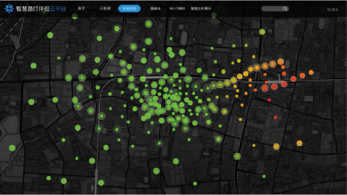347x195 pixels.
Task: Open the 首页 home tab
Action: (81, 8)
